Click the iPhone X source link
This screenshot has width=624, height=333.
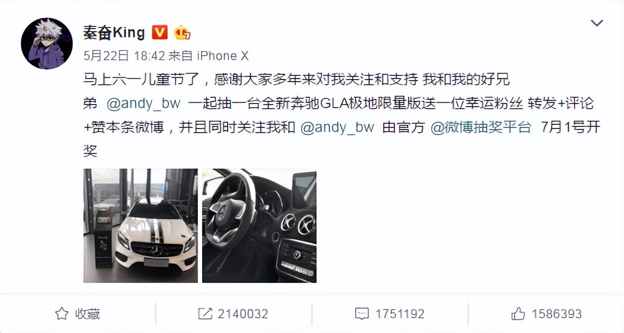223,56
